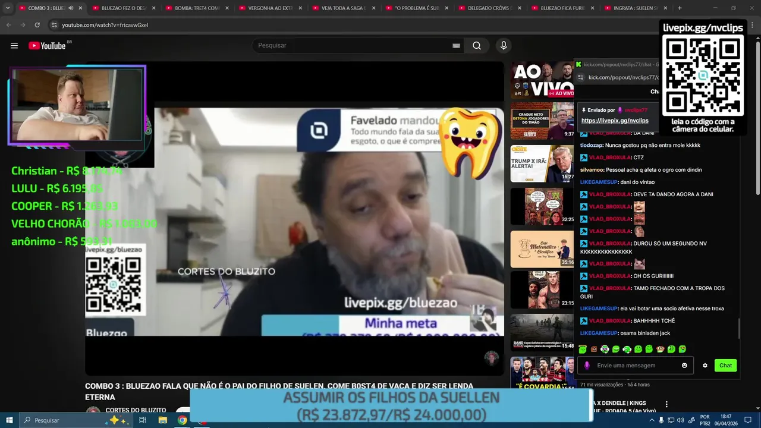Go back to the previous page
This screenshot has width=761, height=428.
click(x=8, y=25)
